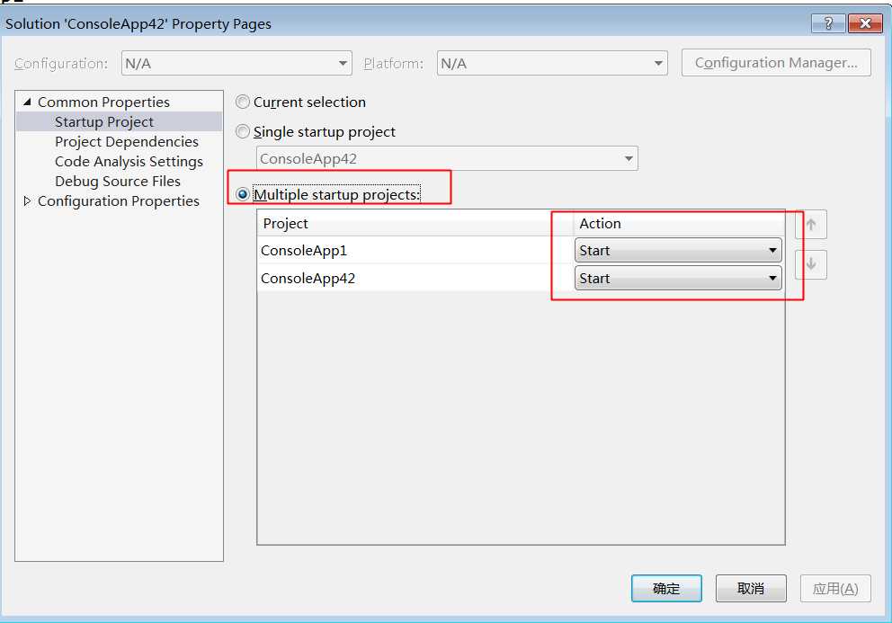Select the ConsoleApp1 project row
The image size is (892, 623).
[415, 250]
